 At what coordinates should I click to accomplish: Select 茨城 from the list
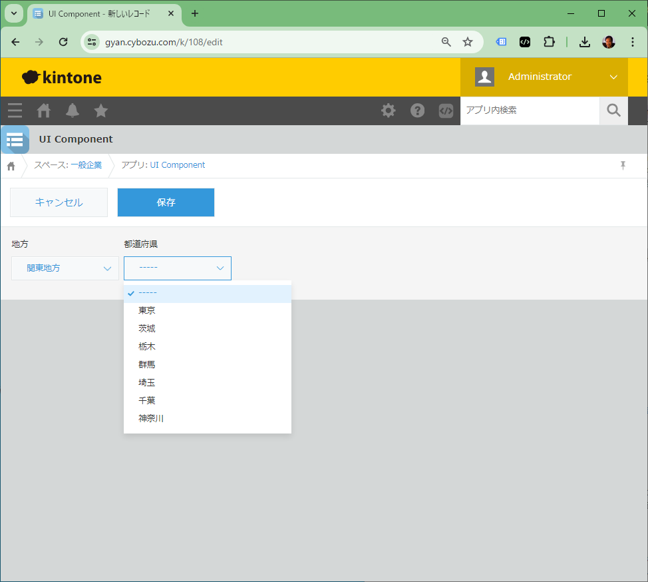tap(208, 328)
